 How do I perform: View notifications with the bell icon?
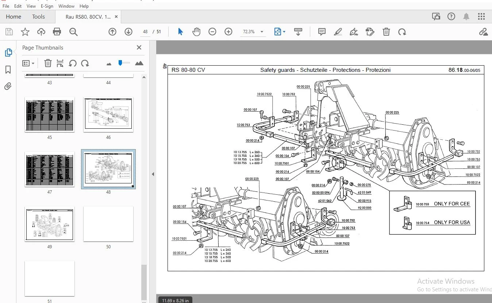466,16
